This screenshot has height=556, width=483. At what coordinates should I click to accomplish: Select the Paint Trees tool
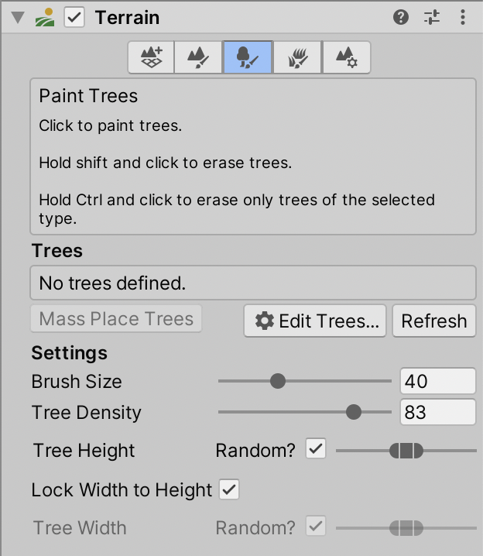coord(248,58)
